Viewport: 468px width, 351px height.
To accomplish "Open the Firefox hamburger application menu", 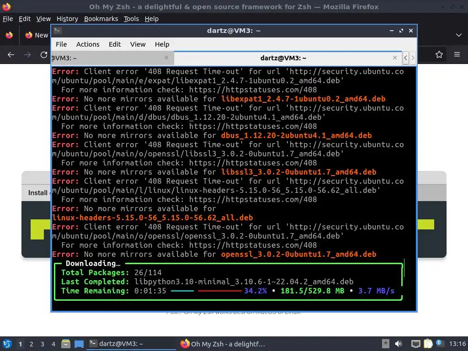I will [457, 54].
